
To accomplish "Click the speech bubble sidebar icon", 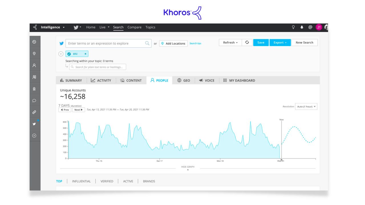I will (x=34, y=101).
